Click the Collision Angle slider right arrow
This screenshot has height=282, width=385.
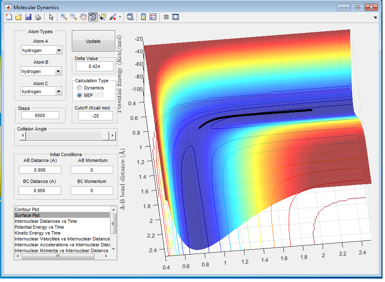(x=112, y=136)
